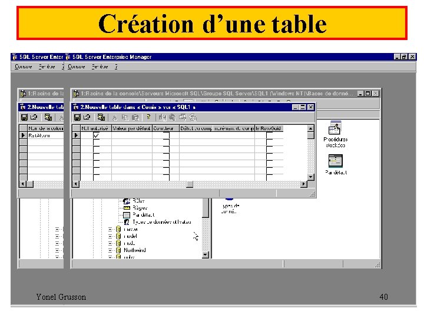Open the ? help menu right of Fenêtre
This screenshot has width=424, height=318.
pyautogui.click(x=116, y=67)
